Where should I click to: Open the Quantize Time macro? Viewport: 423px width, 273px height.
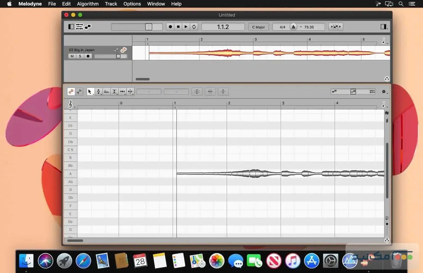[x=210, y=91]
